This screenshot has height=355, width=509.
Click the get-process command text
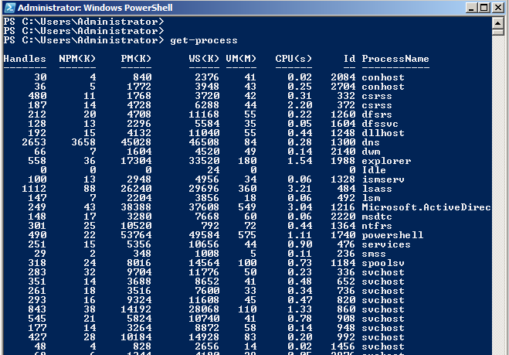(204, 40)
